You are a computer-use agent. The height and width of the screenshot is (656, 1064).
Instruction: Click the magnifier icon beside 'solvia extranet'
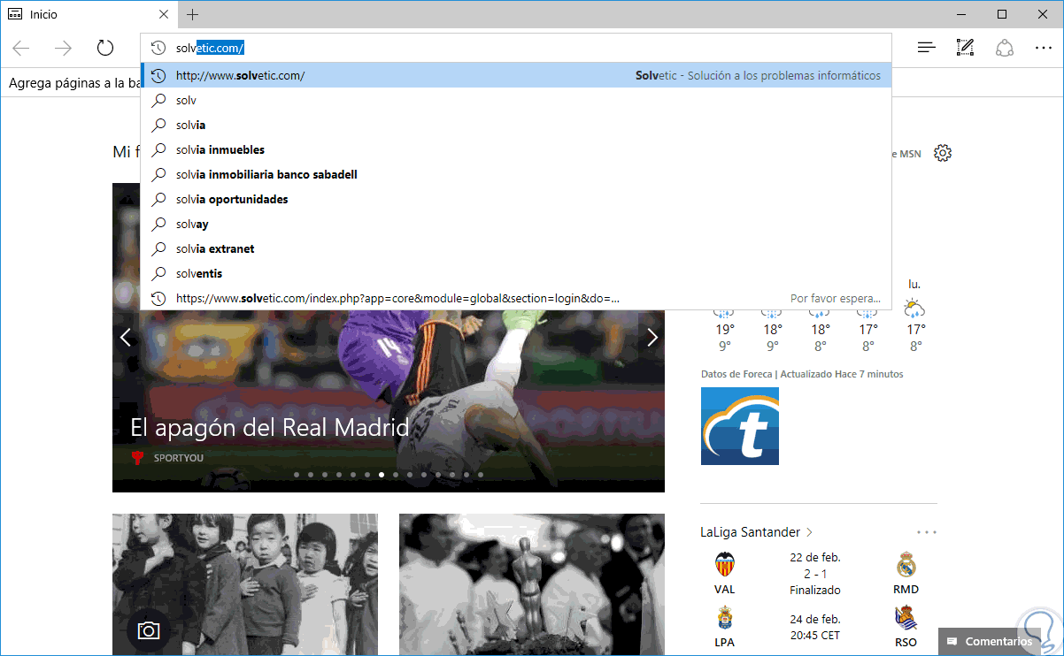[x=159, y=249]
